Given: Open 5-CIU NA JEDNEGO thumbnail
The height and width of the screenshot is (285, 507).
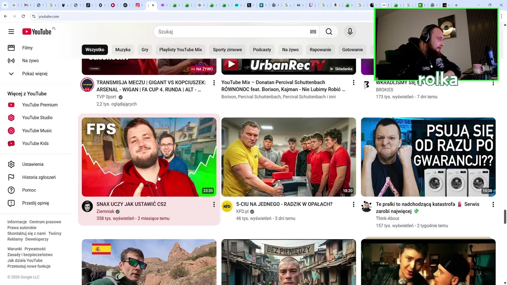Looking at the screenshot, I should [289, 157].
